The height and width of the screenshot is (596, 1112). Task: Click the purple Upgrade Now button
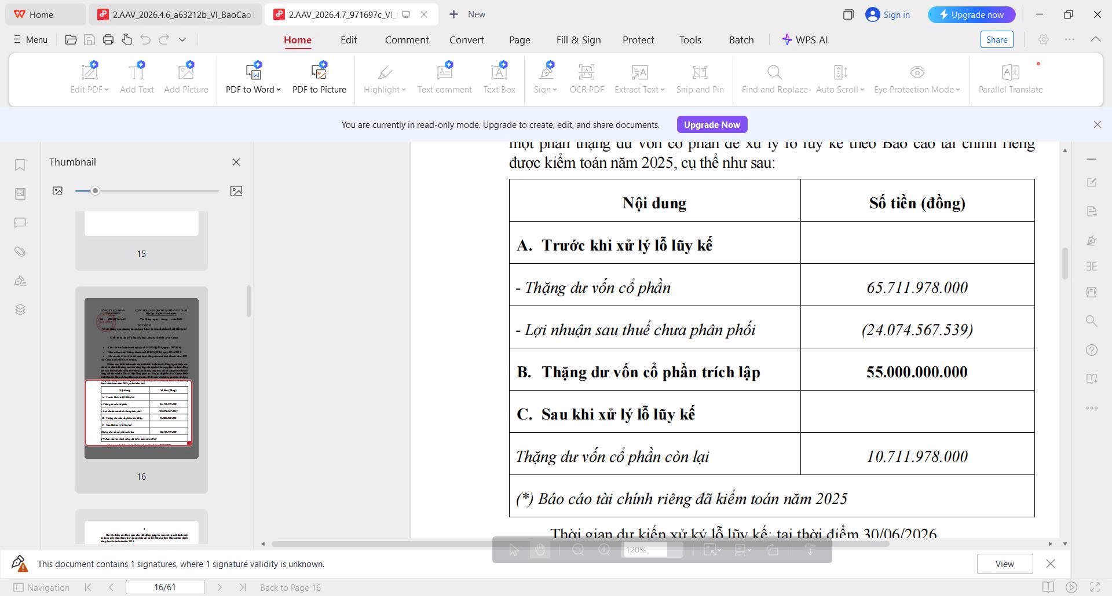712,124
